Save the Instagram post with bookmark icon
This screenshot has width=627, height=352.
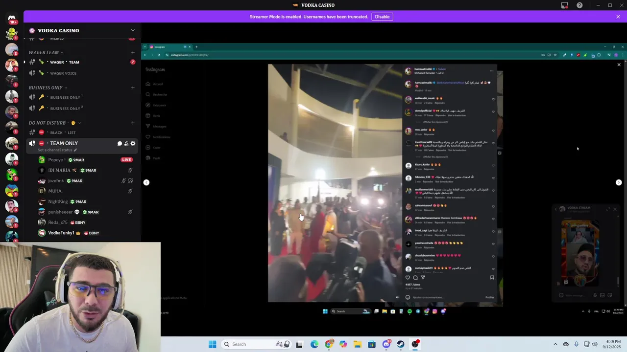pos(492,278)
